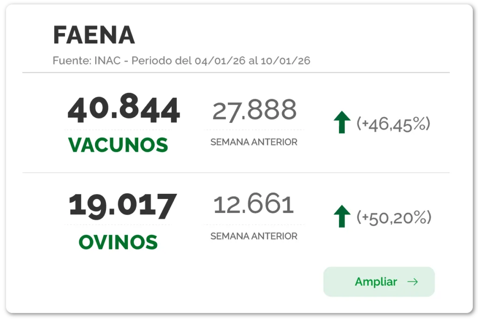Viewport: 478px width, 319px height.
Task: Click the Fuente INAC period subtitle
Action: click(x=182, y=61)
